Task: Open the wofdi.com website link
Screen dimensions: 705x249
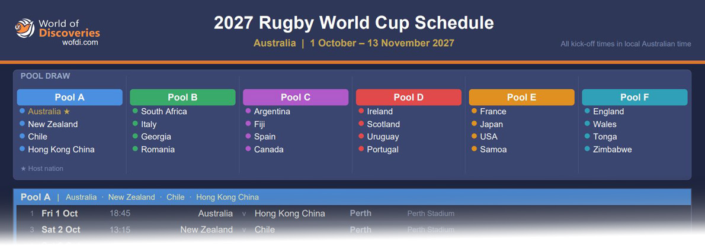Action: pyautogui.click(x=80, y=43)
